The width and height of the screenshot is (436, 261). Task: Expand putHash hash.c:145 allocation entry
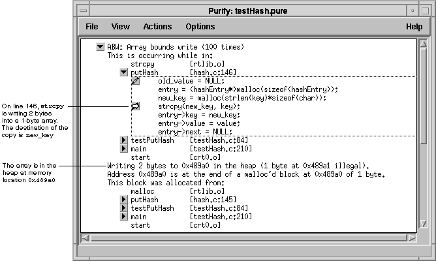click(x=124, y=200)
